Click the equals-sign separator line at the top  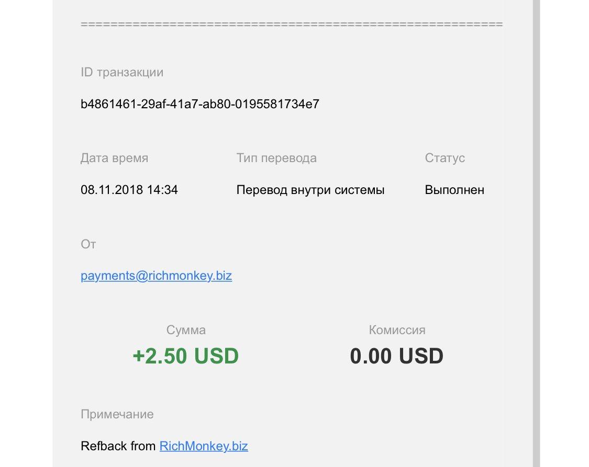pyautogui.click(x=292, y=25)
